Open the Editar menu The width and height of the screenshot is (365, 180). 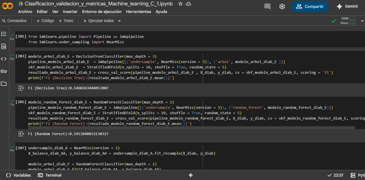pyautogui.click(x=42, y=12)
